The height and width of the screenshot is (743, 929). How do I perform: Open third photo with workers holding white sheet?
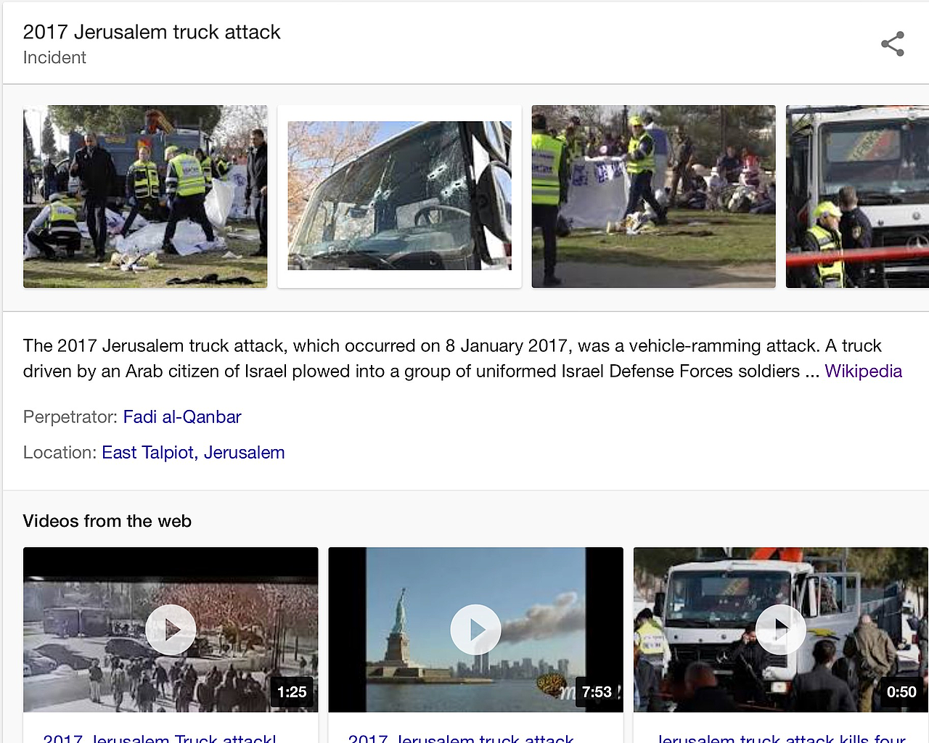tap(653, 197)
